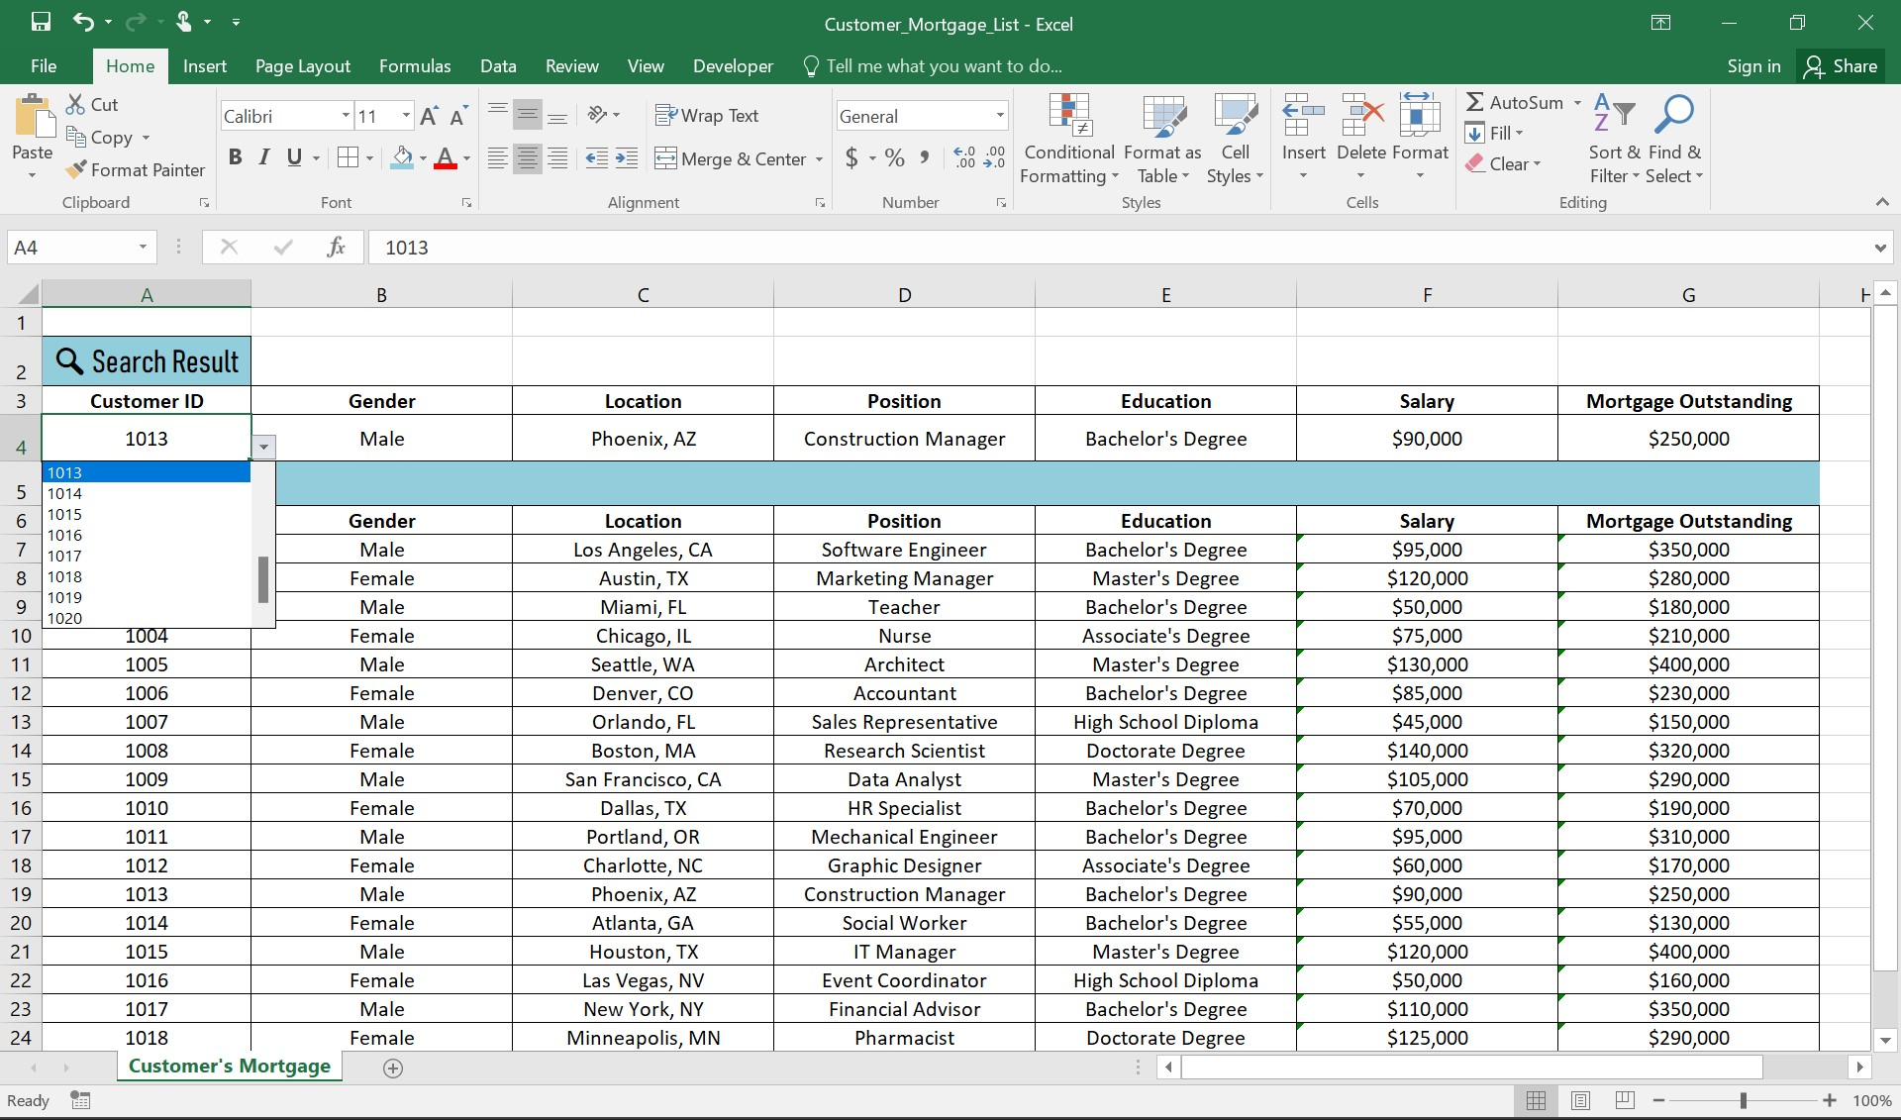Click Decrease Decimal icon

(x=994, y=158)
